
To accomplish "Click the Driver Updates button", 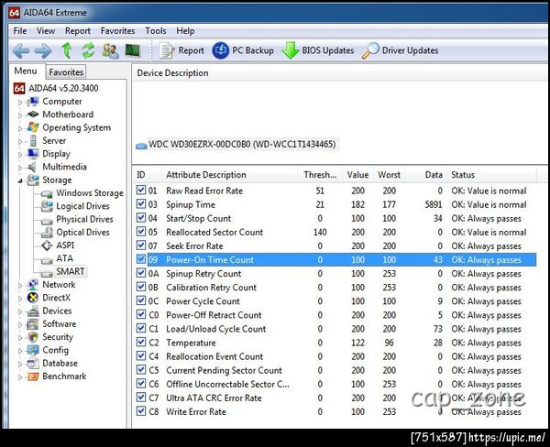I will coord(401,50).
